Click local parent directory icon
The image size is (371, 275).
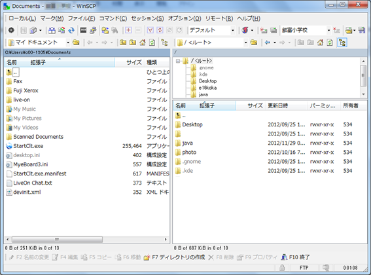pyautogui.click(x=123, y=43)
